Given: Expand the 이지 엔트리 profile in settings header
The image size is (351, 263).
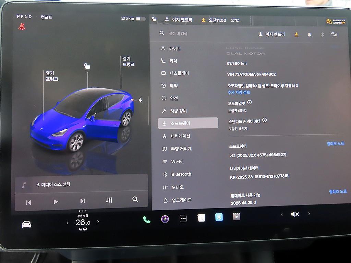Looking at the screenshot, I should click(272, 34).
